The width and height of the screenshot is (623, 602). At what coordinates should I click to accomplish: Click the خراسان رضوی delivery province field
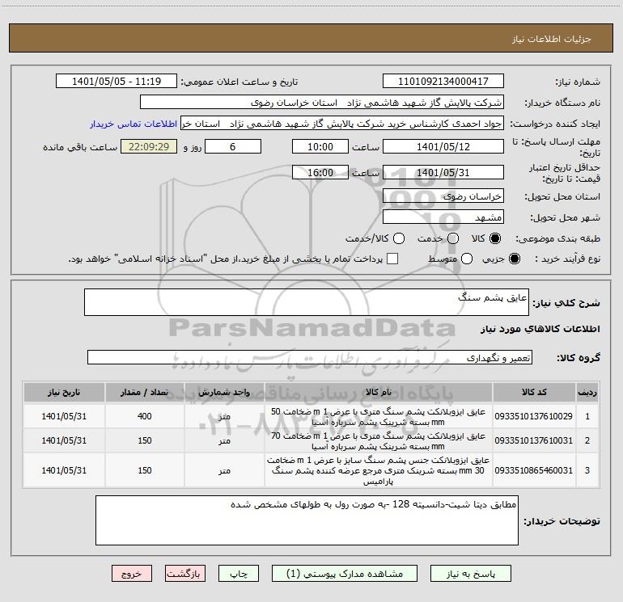pyautogui.click(x=443, y=196)
